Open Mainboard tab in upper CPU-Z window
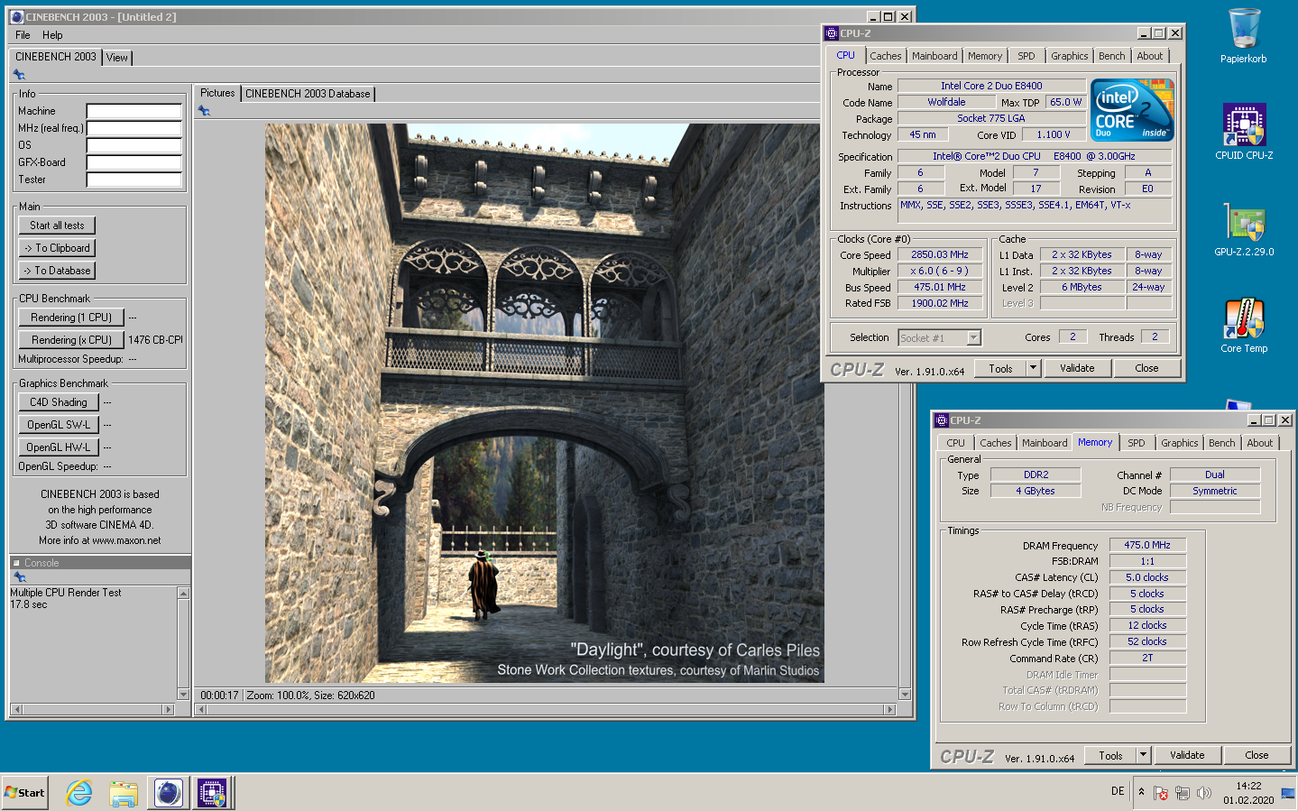The height and width of the screenshot is (811, 1298). [934, 56]
